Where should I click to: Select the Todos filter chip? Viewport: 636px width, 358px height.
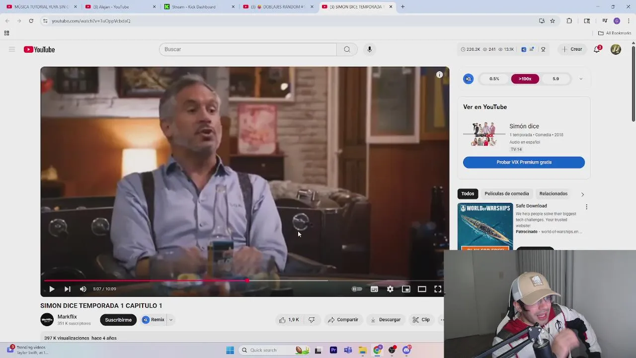(x=468, y=193)
